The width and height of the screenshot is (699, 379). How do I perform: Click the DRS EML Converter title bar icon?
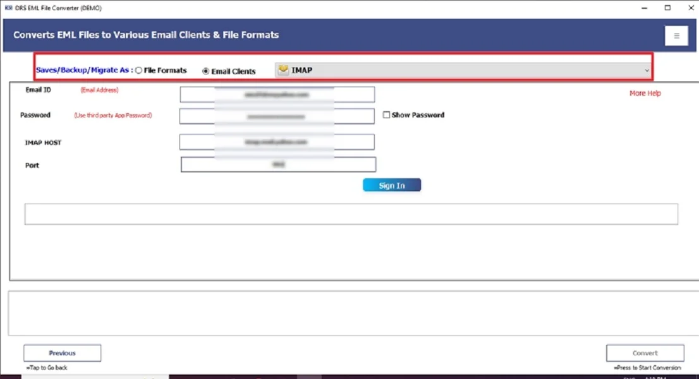pos(7,8)
